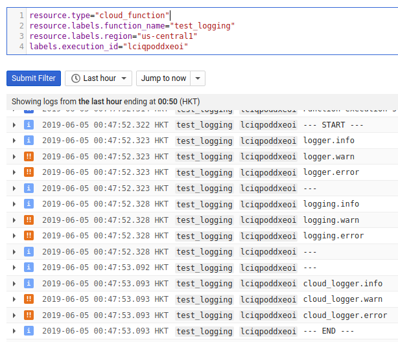Click test_logging label on START row
Screen dimensions: 398x342
[x=204, y=125]
